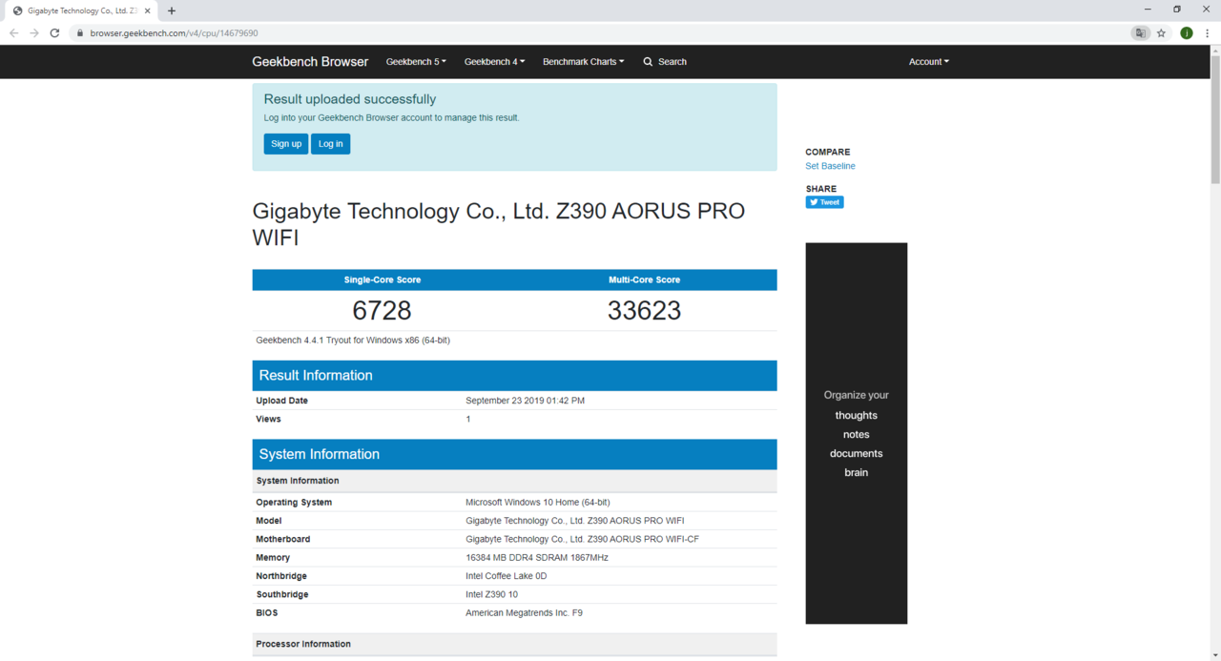Select the Gigabyte Technology browser tab
The height and width of the screenshot is (661, 1221).
tap(80, 10)
